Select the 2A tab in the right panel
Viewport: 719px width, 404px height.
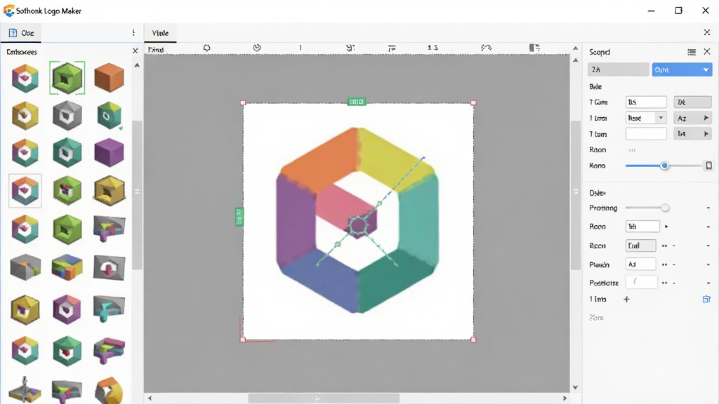618,69
